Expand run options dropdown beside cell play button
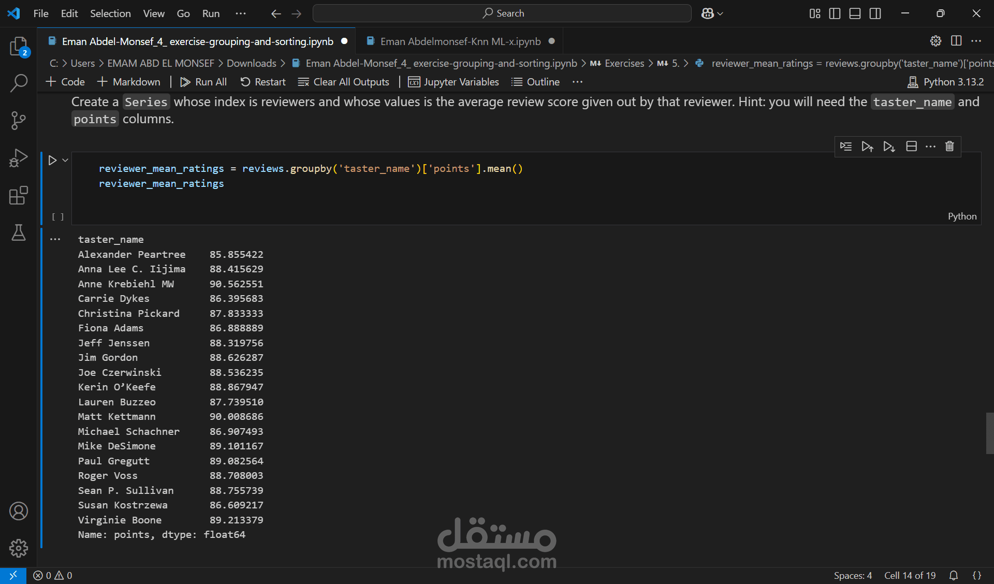Viewport: 994px width, 584px height. pos(65,160)
